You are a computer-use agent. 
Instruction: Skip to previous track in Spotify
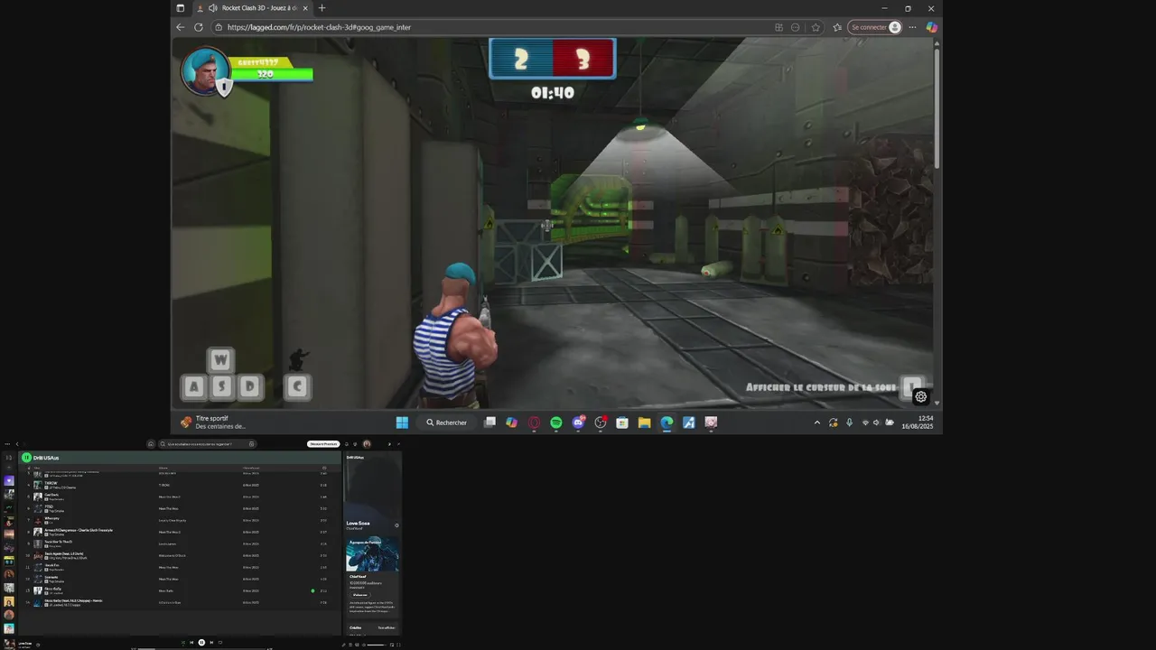191,643
